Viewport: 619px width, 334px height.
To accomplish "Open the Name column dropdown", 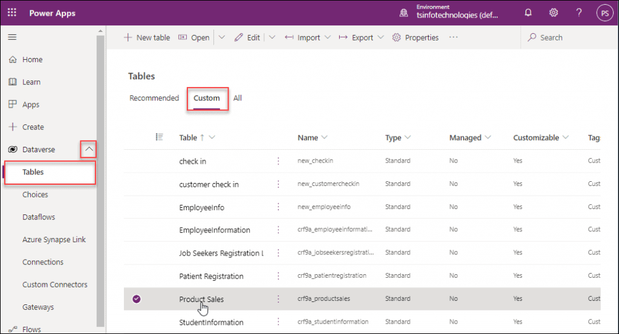I will point(325,137).
